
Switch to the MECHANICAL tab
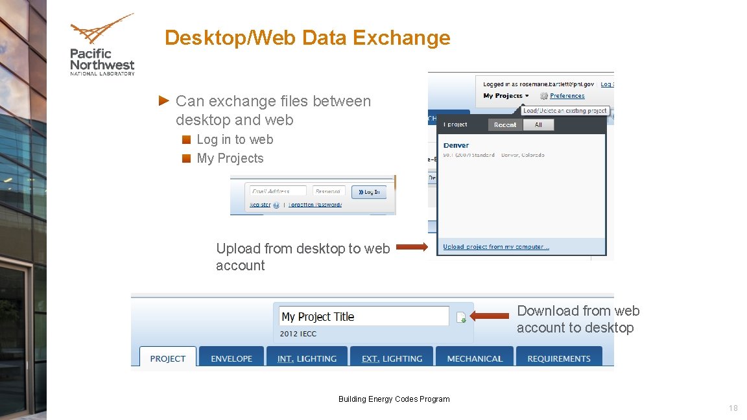475,358
